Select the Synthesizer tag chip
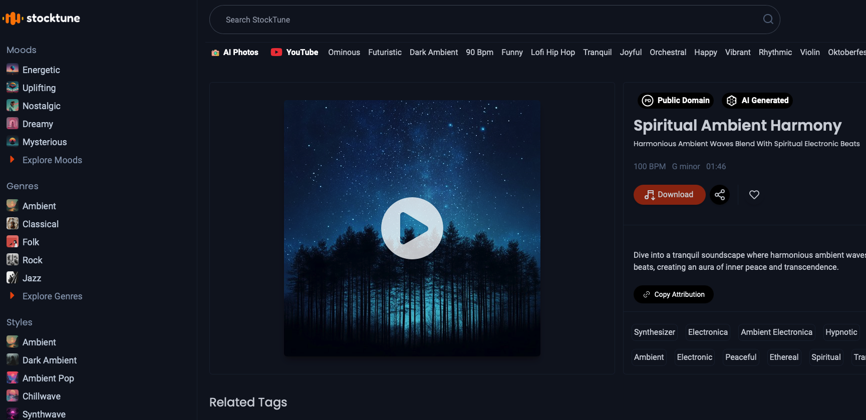 point(654,332)
